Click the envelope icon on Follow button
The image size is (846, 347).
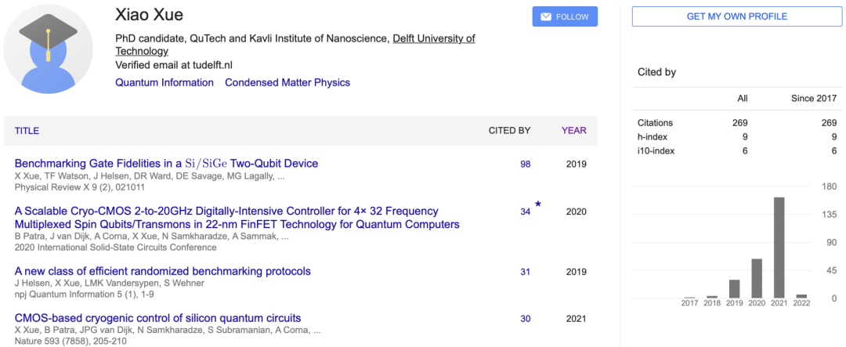[x=546, y=16]
